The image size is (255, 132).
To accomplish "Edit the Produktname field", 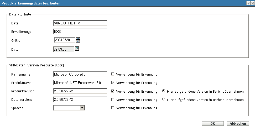I will 80,83.
